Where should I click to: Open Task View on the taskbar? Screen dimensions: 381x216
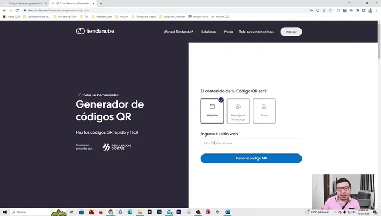tap(71, 212)
